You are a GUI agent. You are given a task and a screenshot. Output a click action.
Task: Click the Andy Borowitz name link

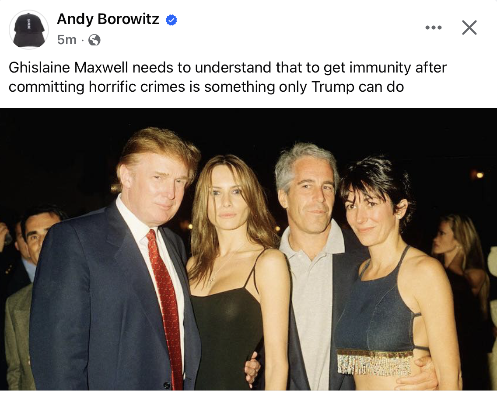108,19
